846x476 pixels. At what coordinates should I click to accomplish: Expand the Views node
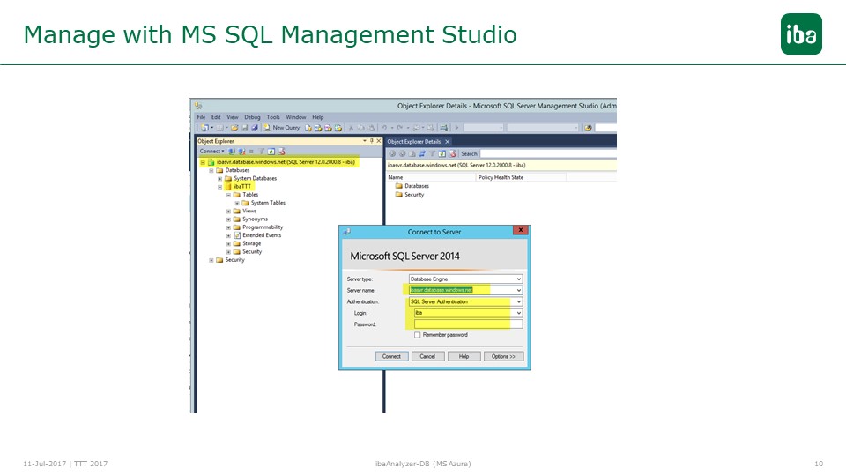[229, 212]
